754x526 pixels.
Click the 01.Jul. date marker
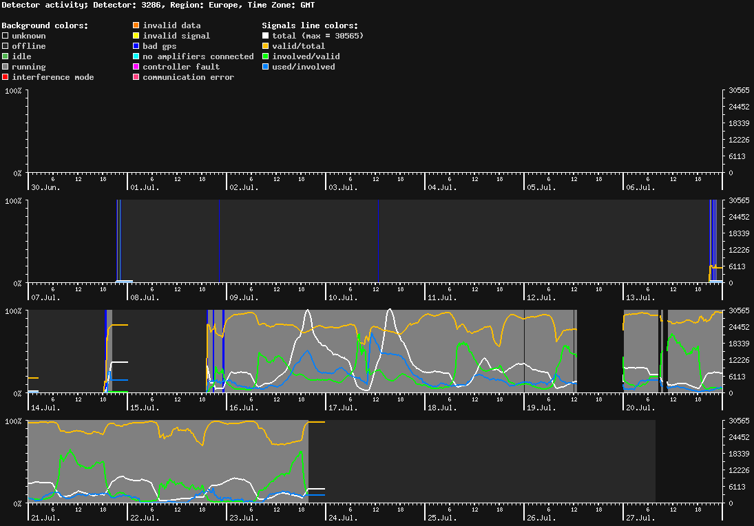point(145,187)
